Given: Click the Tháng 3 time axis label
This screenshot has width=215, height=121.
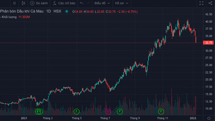Looking at the screenshot, I should (48, 118).
